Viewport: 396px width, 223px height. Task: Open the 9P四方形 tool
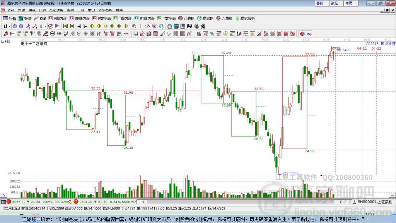click(x=80, y=19)
